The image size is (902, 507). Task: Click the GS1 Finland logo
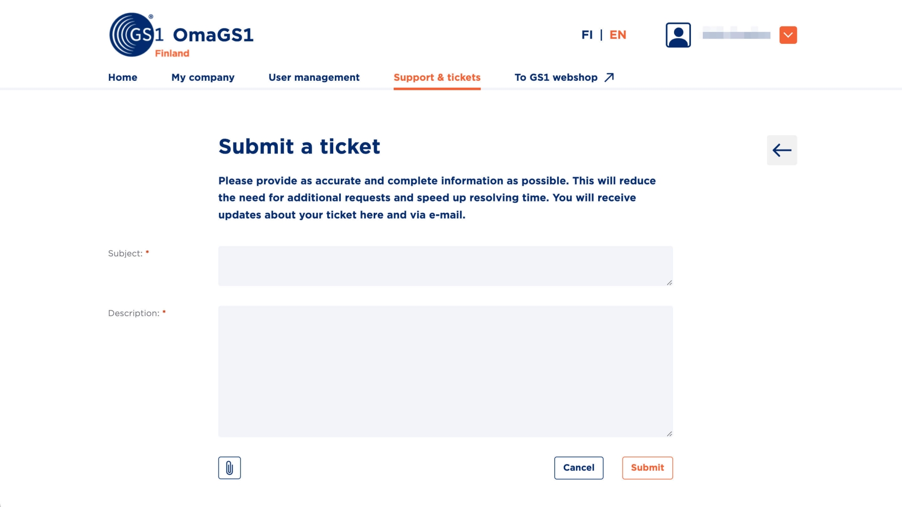click(181, 34)
